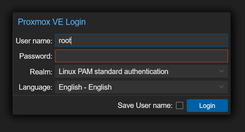
Task: Click the Proxmox VE Login title
Action: pyautogui.click(x=52, y=22)
